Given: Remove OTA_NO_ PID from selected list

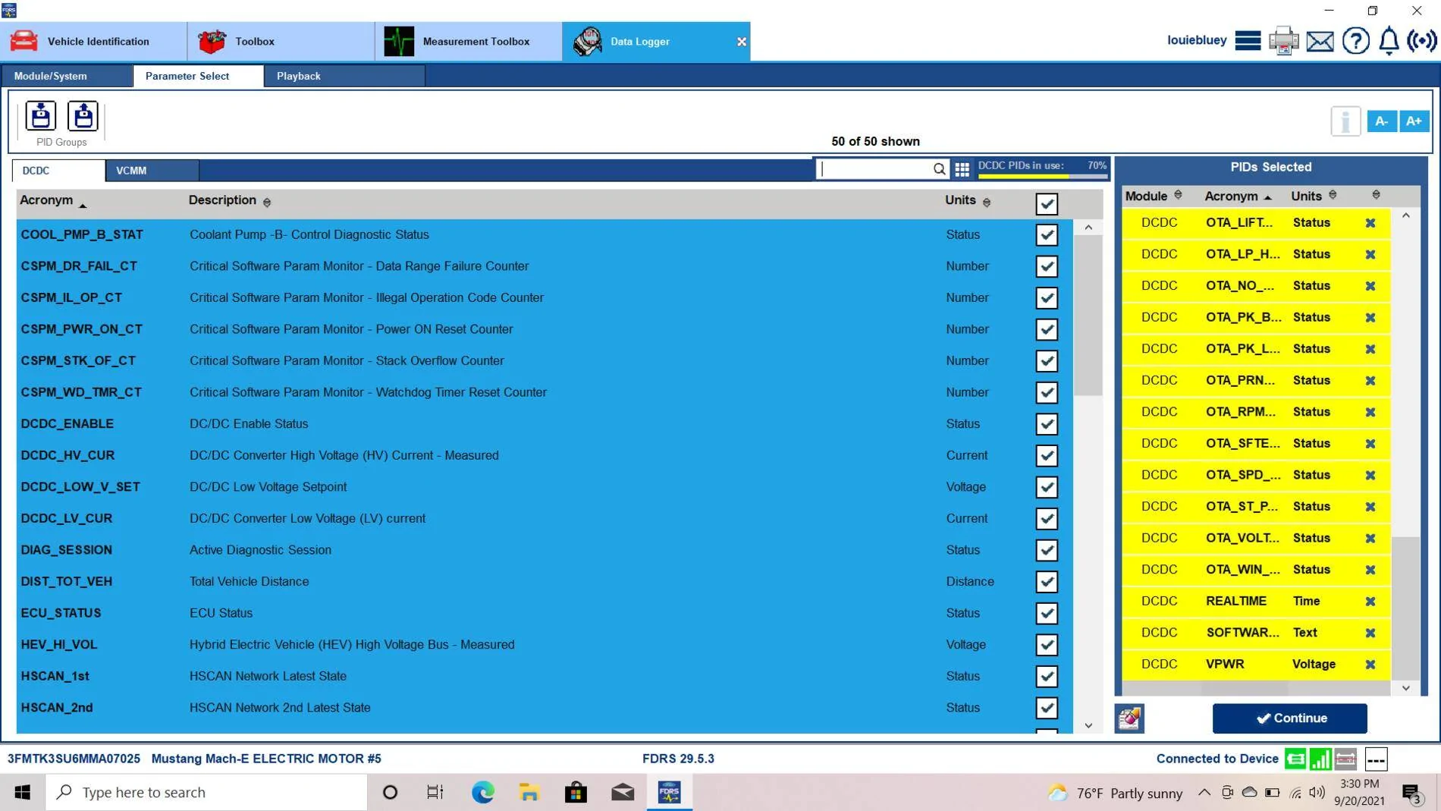Looking at the screenshot, I should click(1370, 286).
